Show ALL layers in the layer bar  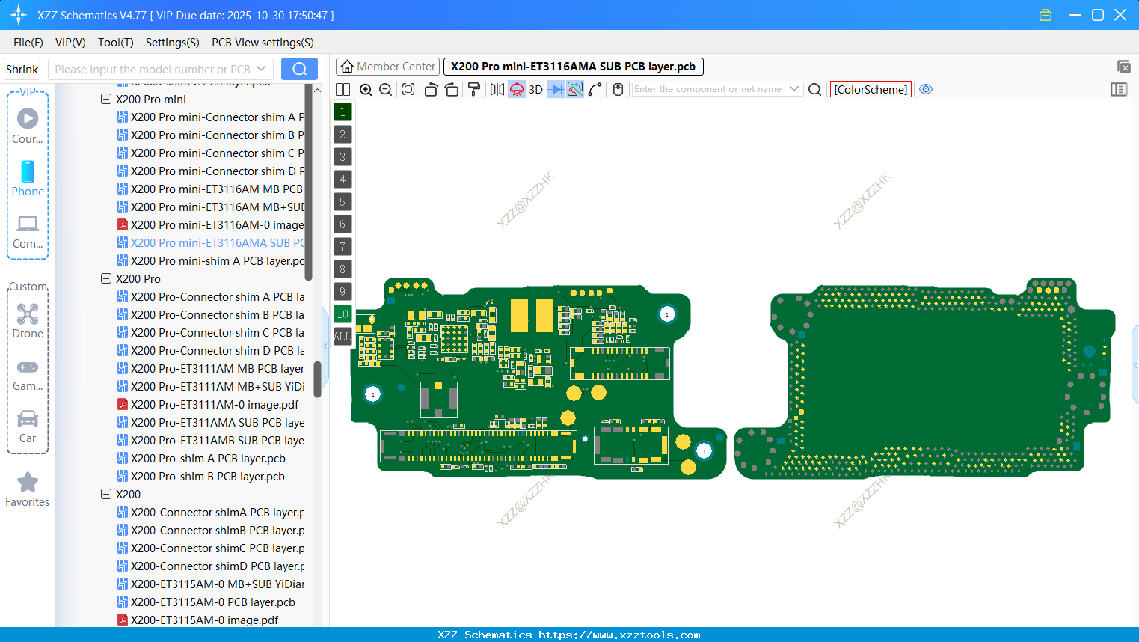click(x=342, y=337)
